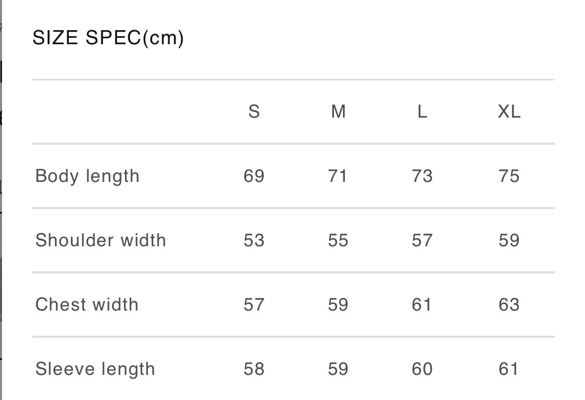This screenshot has width=585, height=400.
Task: Click Sleeve length value 60 for L
Action: 422,369
